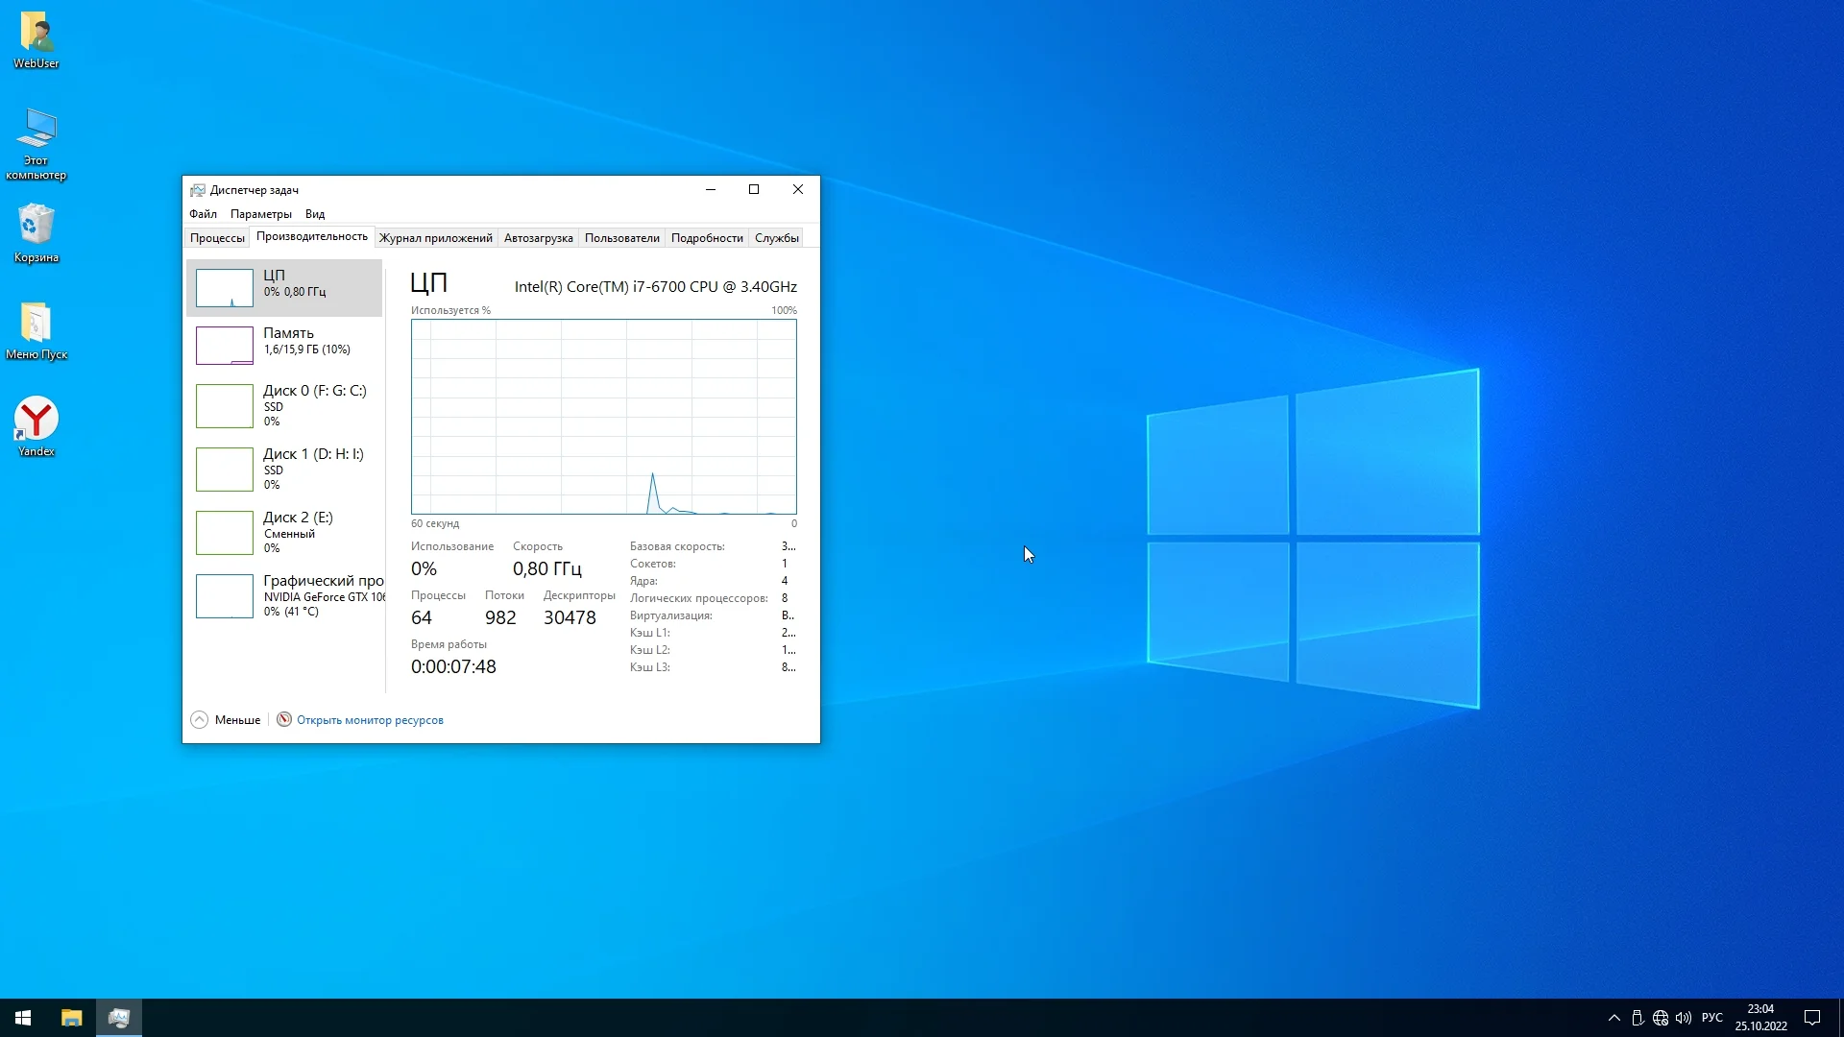Open the Вид menu
Viewport: 1844px width, 1037px height.
(315, 214)
